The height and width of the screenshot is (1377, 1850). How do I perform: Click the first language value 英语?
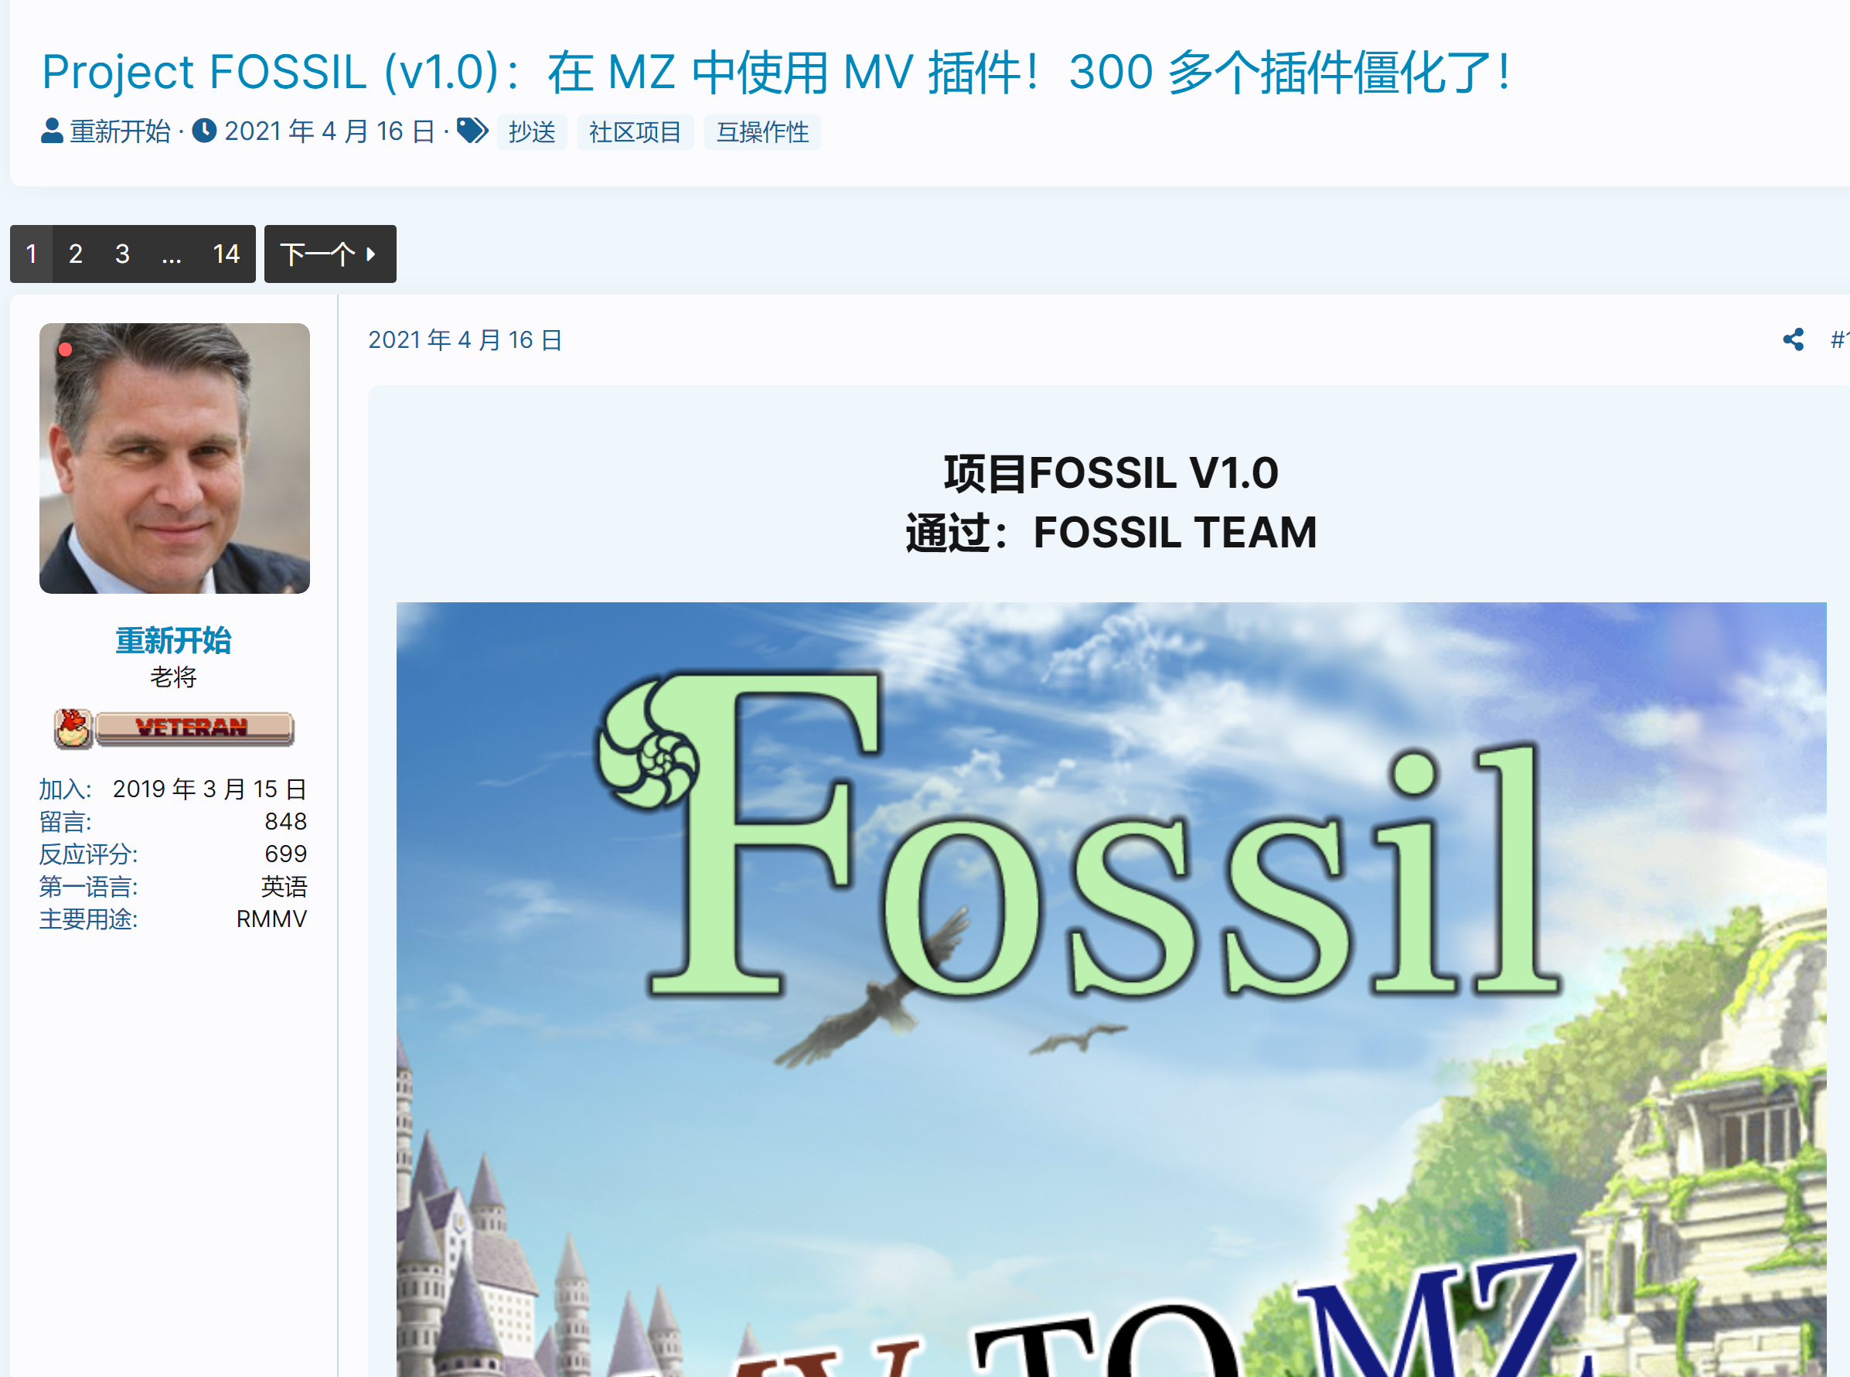(x=284, y=887)
